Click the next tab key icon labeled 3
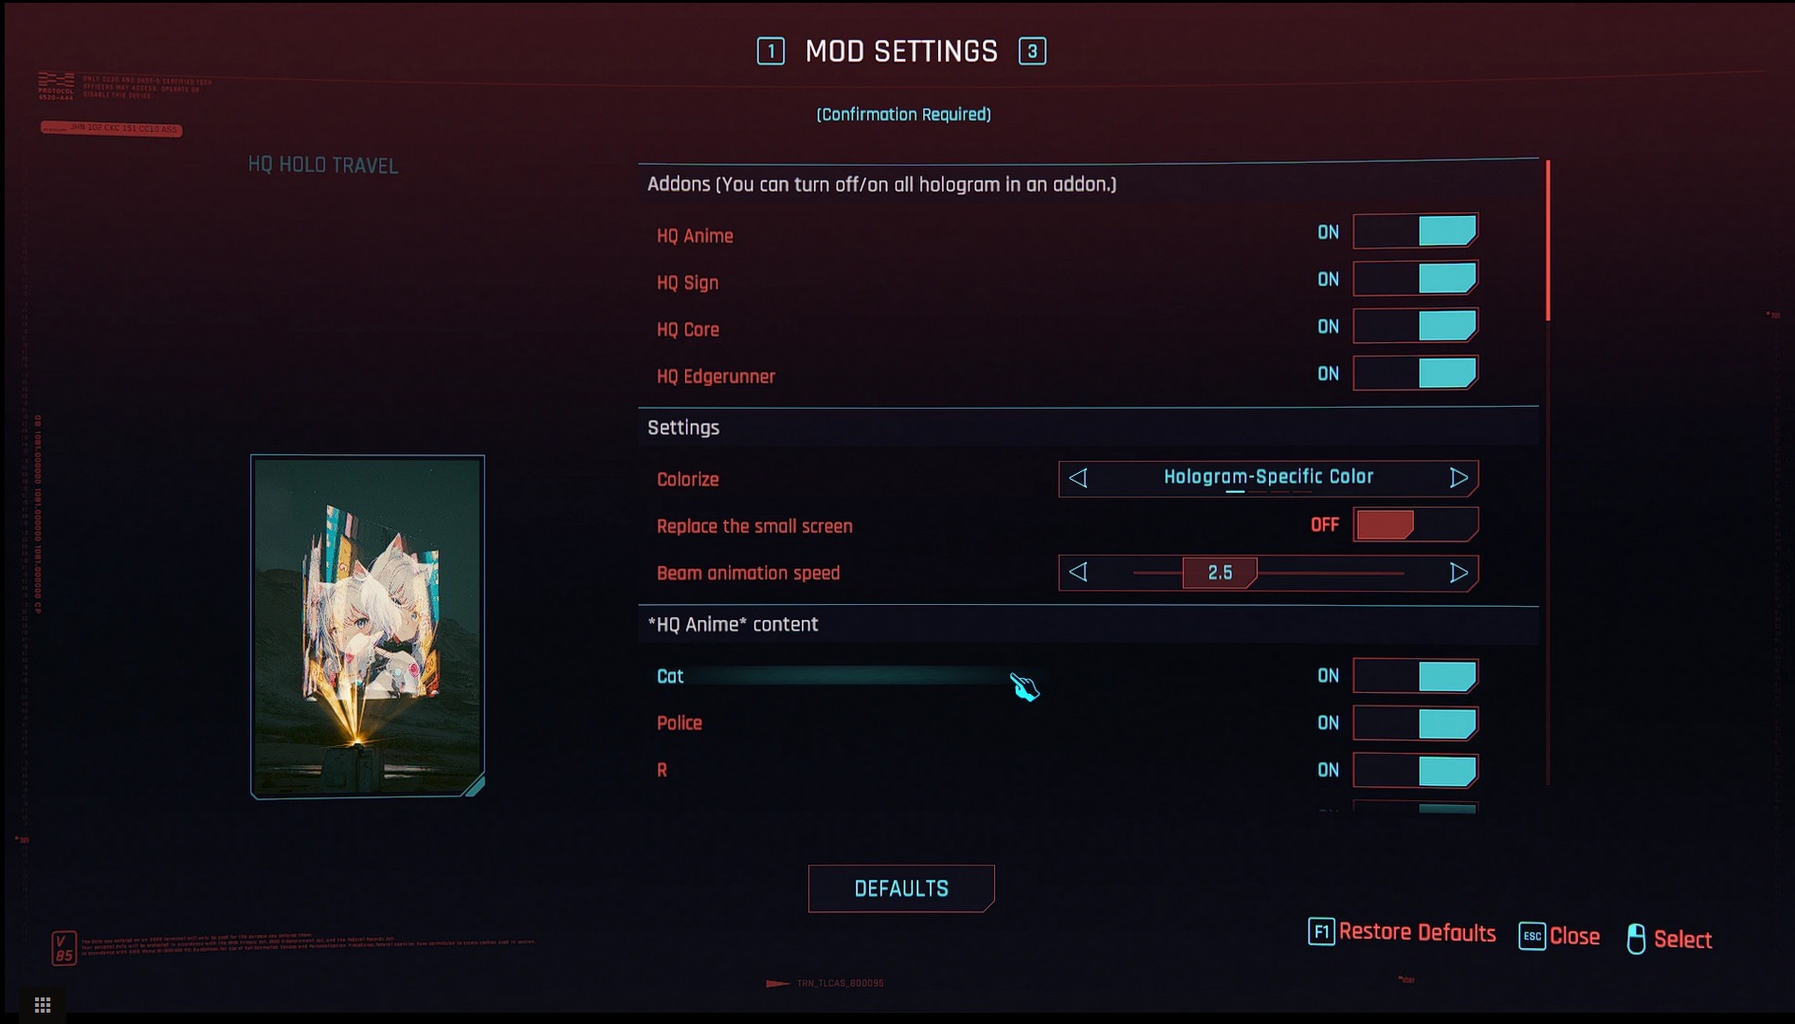The width and height of the screenshot is (1795, 1024). tap(1032, 51)
